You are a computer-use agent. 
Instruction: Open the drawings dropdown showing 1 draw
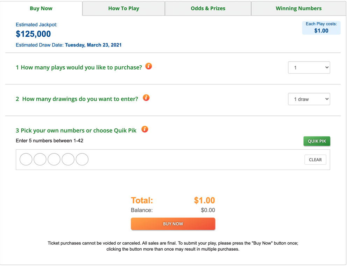tap(309, 99)
